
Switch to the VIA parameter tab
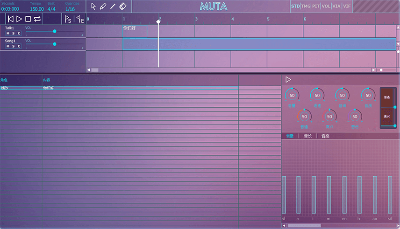[336, 6]
